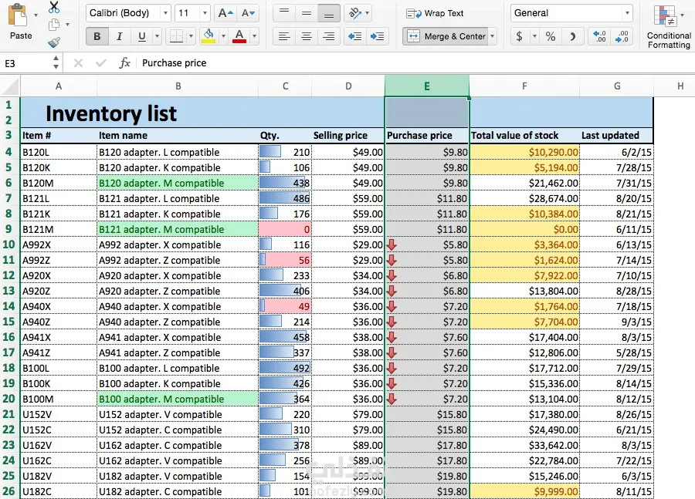695x499 pixels.
Task: Select the column E header
Action: tap(427, 86)
